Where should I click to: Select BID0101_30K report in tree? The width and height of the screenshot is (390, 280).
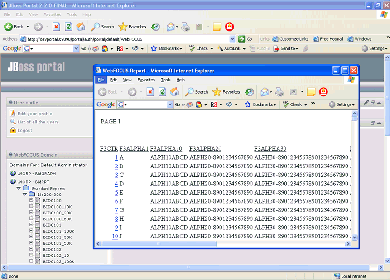click(x=57, y=237)
